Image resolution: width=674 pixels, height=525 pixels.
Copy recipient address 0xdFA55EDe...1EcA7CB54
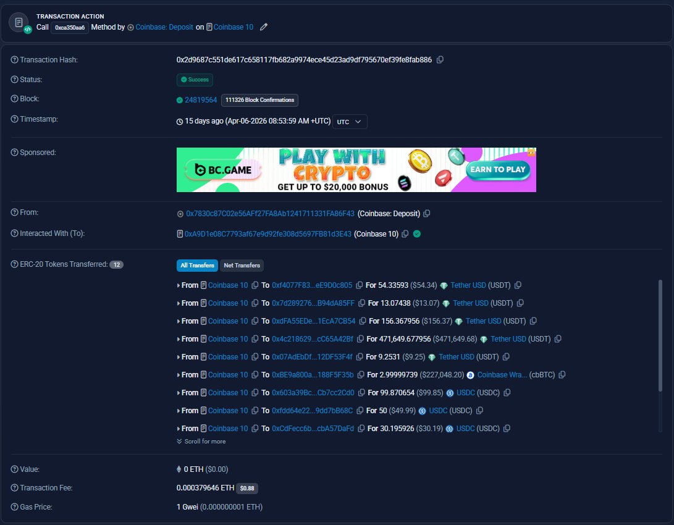363,321
